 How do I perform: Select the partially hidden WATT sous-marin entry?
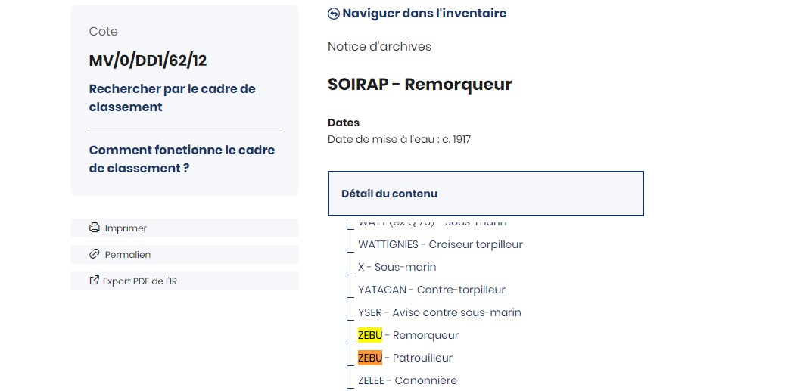[x=432, y=222]
